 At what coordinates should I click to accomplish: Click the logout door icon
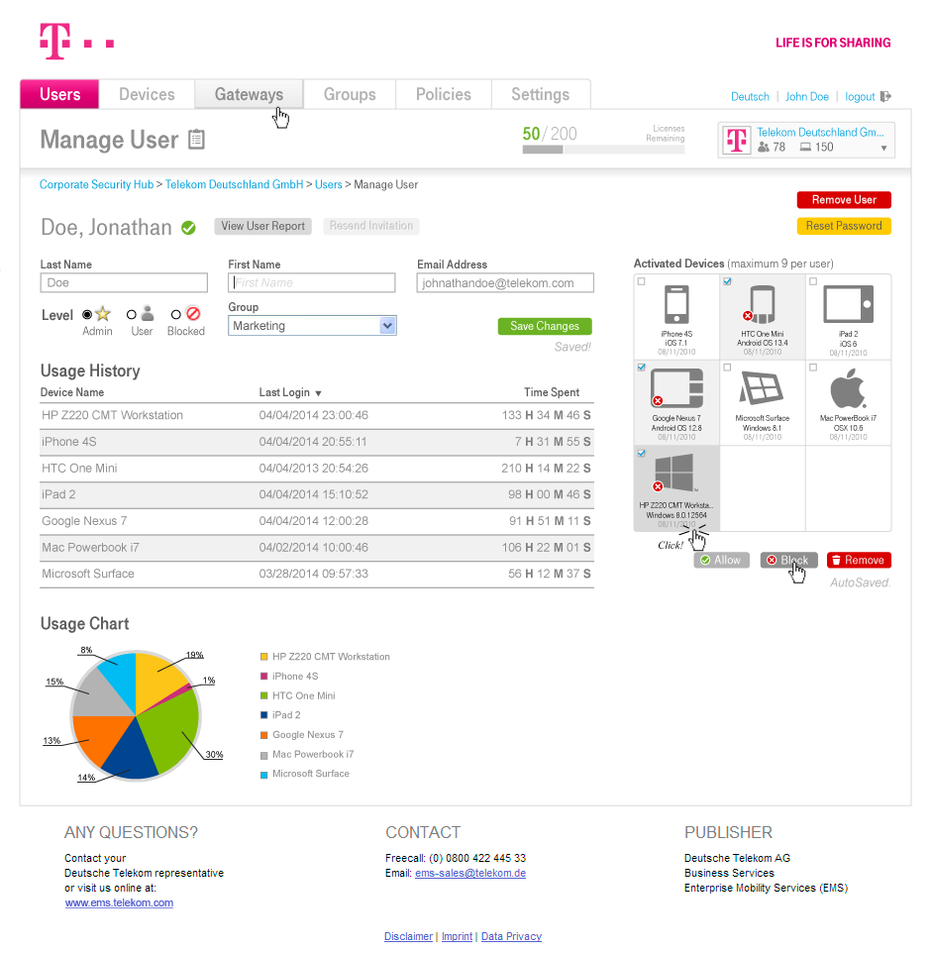click(x=885, y=96)
